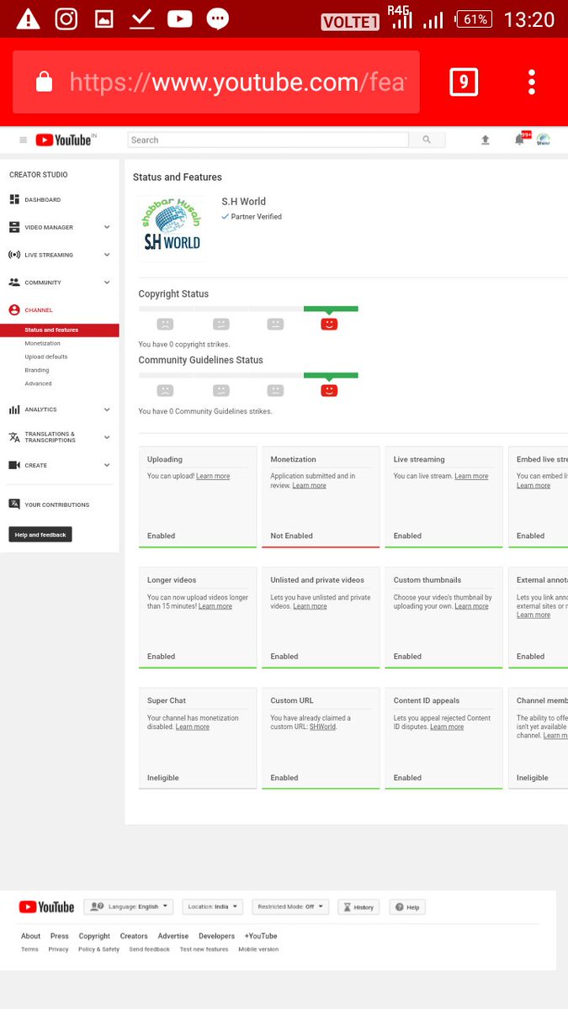Open browser tabs counter showing 9
The width and height of the screenshot is (568, 1009).
[464, 82]
